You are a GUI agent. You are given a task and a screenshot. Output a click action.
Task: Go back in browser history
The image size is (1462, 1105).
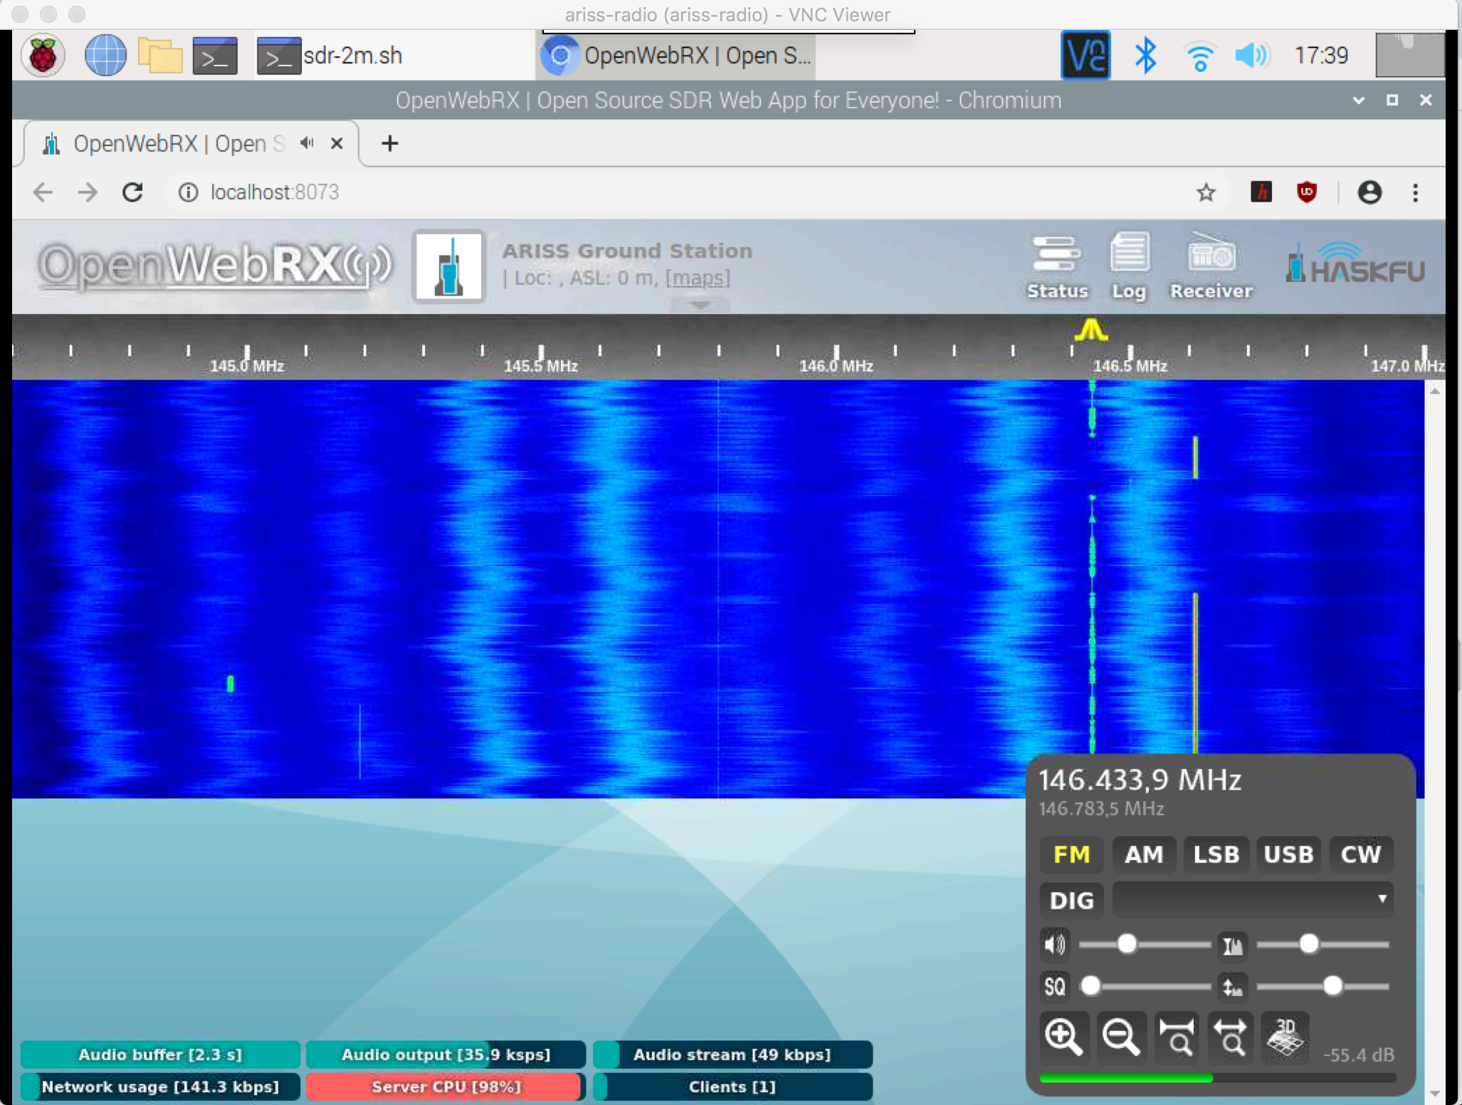[43, 192]
